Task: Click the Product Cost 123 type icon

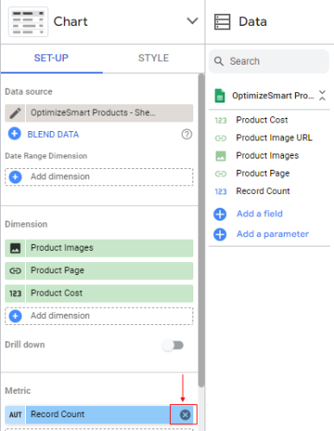Action: [16, 293]
